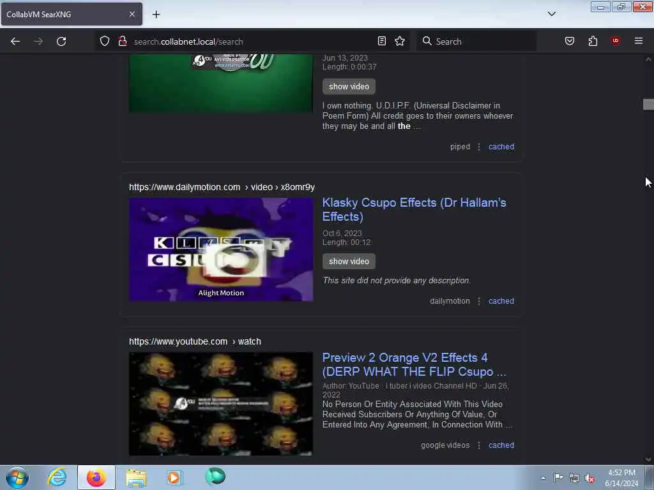Viewport: 654px width, 490px height.
Task: Open the Klasky Csupo Alight Motion thumbnail
Action: pos(220,249)
